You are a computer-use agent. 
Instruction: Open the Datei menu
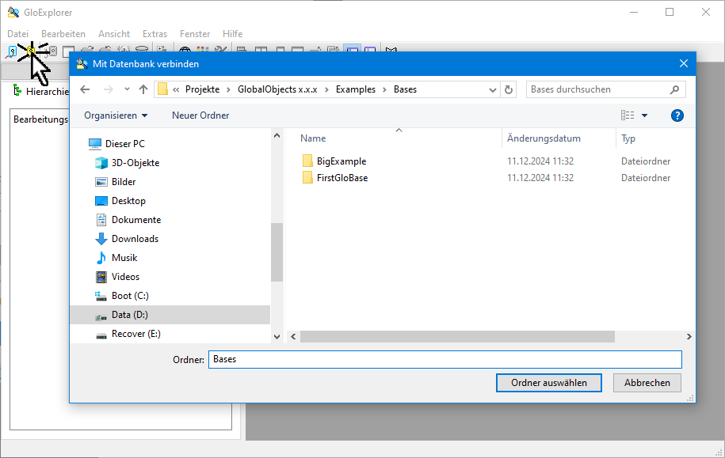click(17, 34)
